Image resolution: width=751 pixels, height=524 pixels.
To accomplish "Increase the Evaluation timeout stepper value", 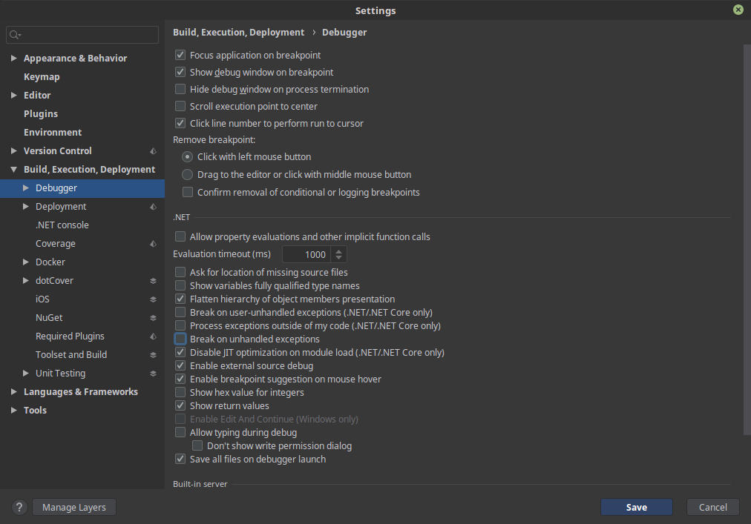I will [x=339, y=251].
